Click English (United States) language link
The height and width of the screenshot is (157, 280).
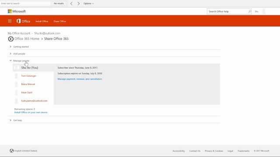click(26, 151)
